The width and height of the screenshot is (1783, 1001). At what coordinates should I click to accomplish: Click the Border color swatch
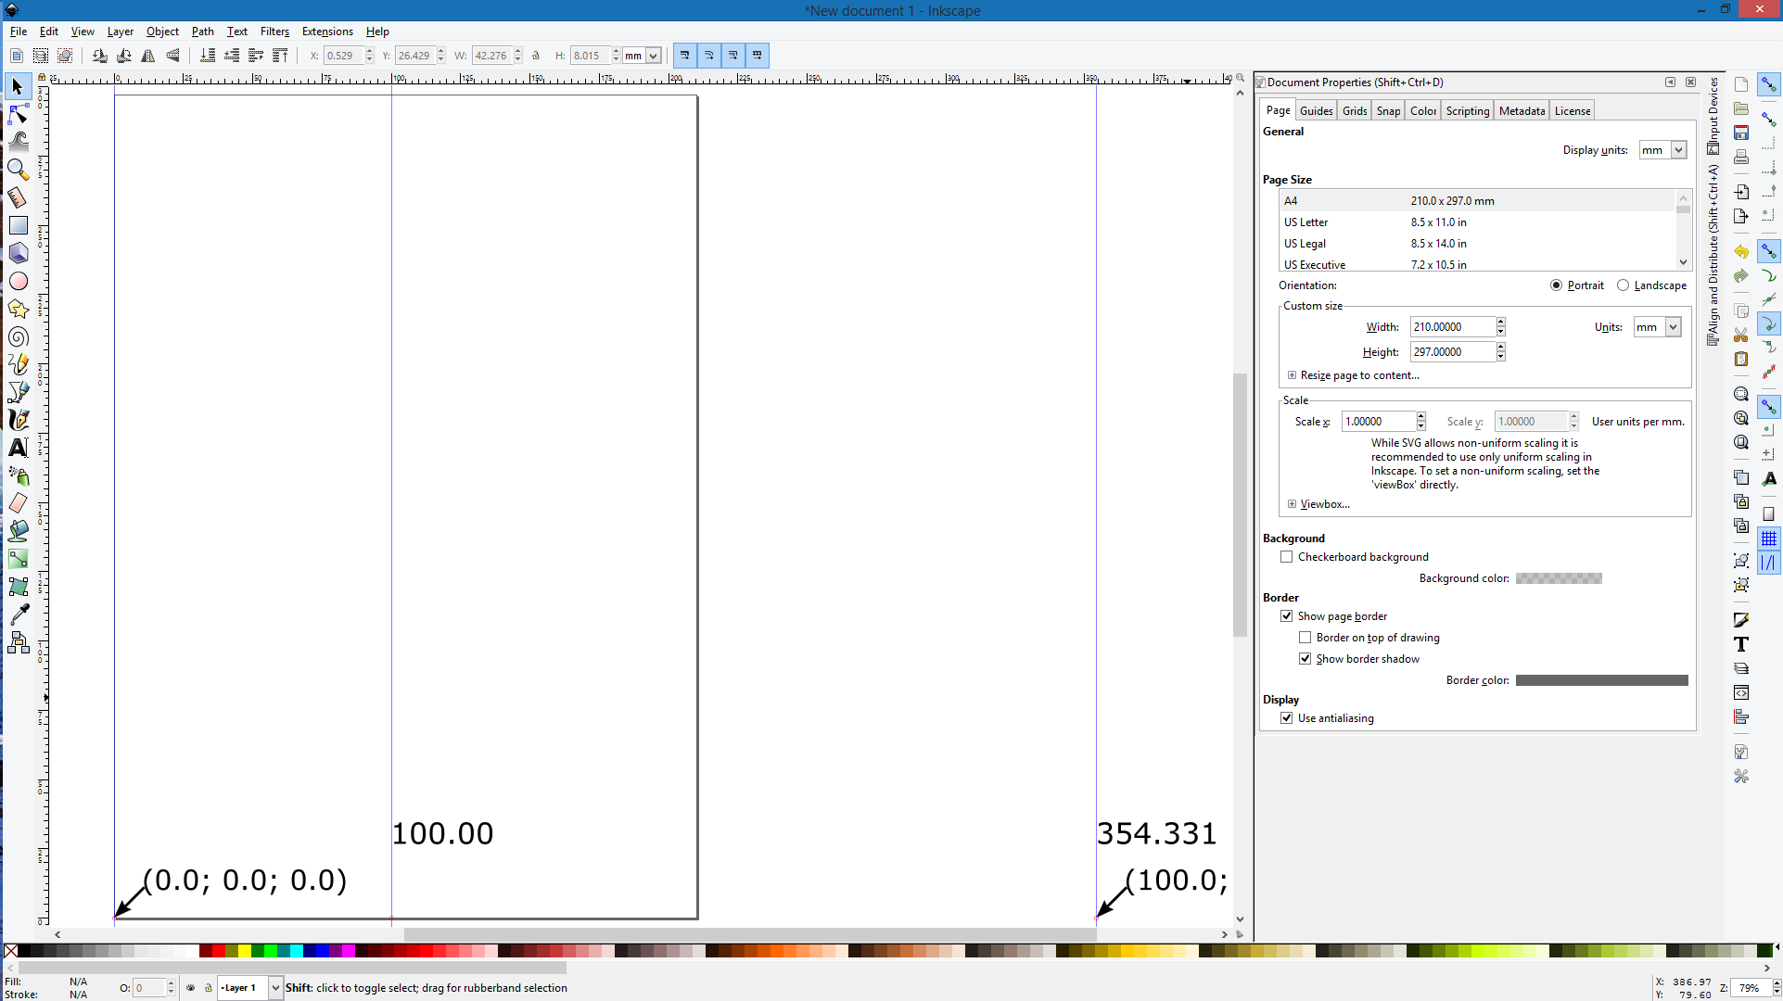point(1601,680)
